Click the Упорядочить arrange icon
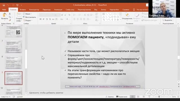The image size is (180, 101). pos(127,15)
